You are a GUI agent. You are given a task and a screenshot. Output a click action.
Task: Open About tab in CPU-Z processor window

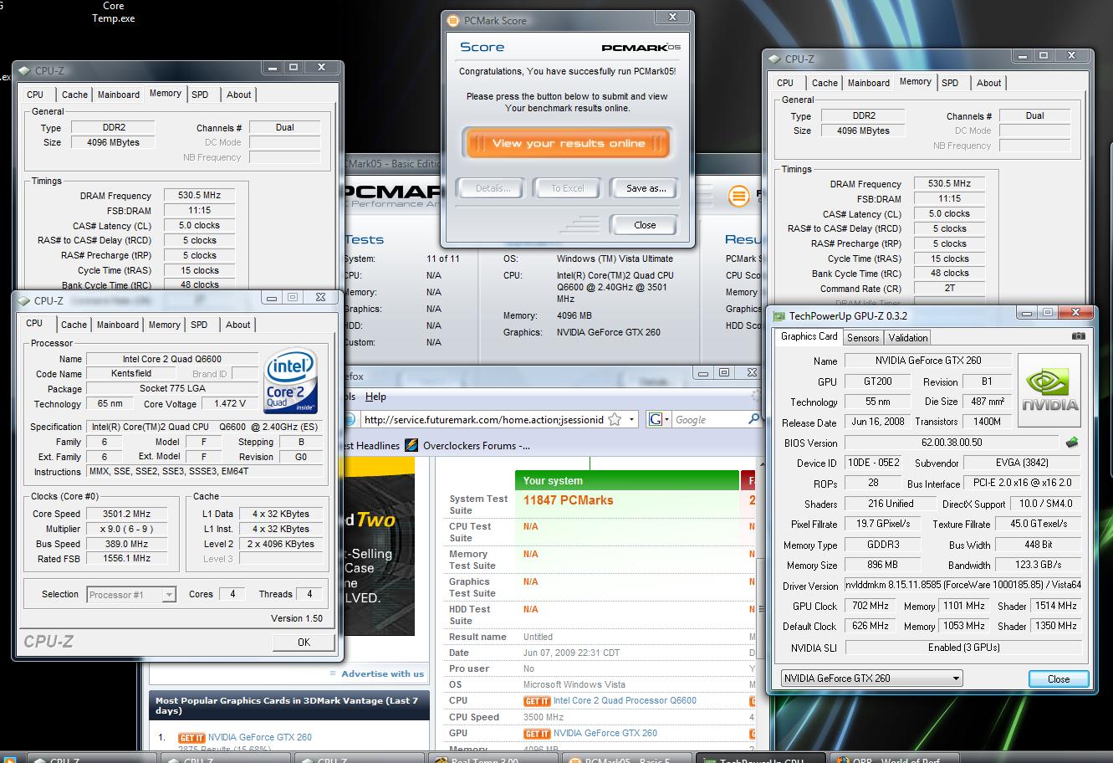(238, 325)
